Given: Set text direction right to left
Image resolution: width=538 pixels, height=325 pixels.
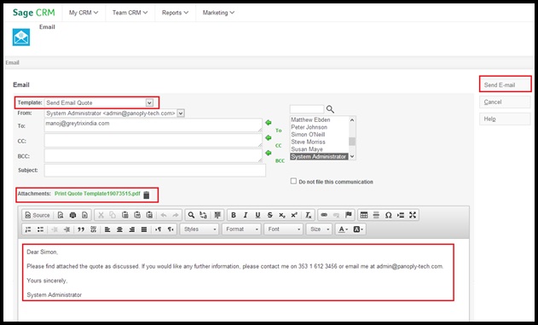Looking at the screenshot, I should [x=171, y=229].
